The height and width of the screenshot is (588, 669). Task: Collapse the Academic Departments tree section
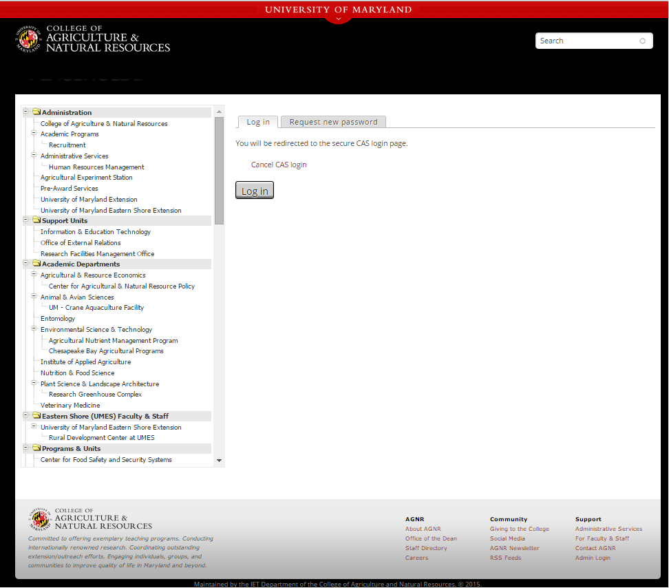(x=25, y=263)
